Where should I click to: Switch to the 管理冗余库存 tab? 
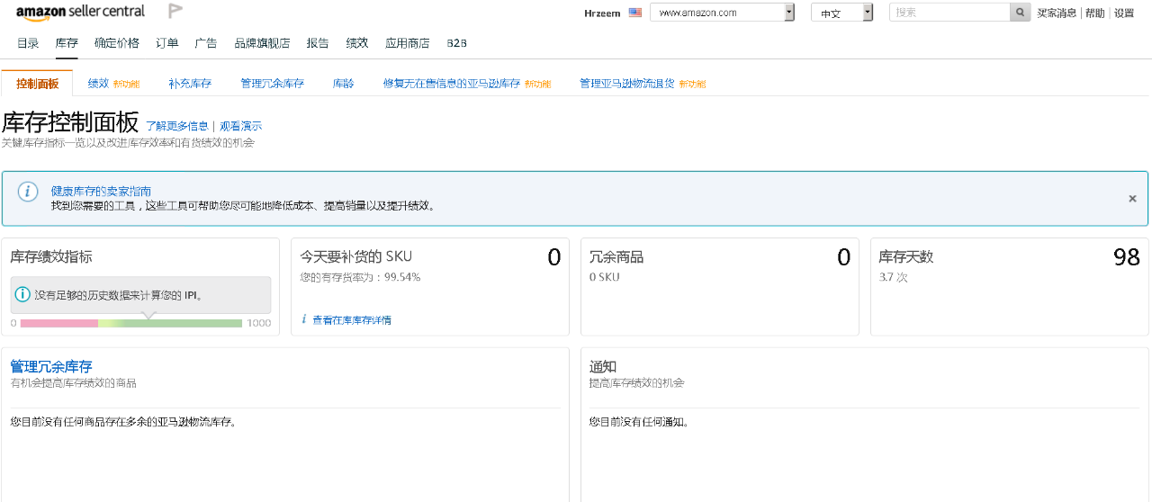coord(272,84)
